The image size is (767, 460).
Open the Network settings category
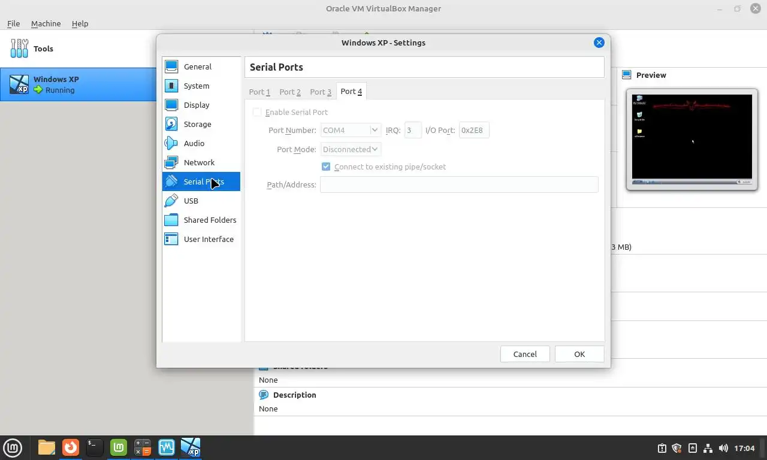[201, 162]
